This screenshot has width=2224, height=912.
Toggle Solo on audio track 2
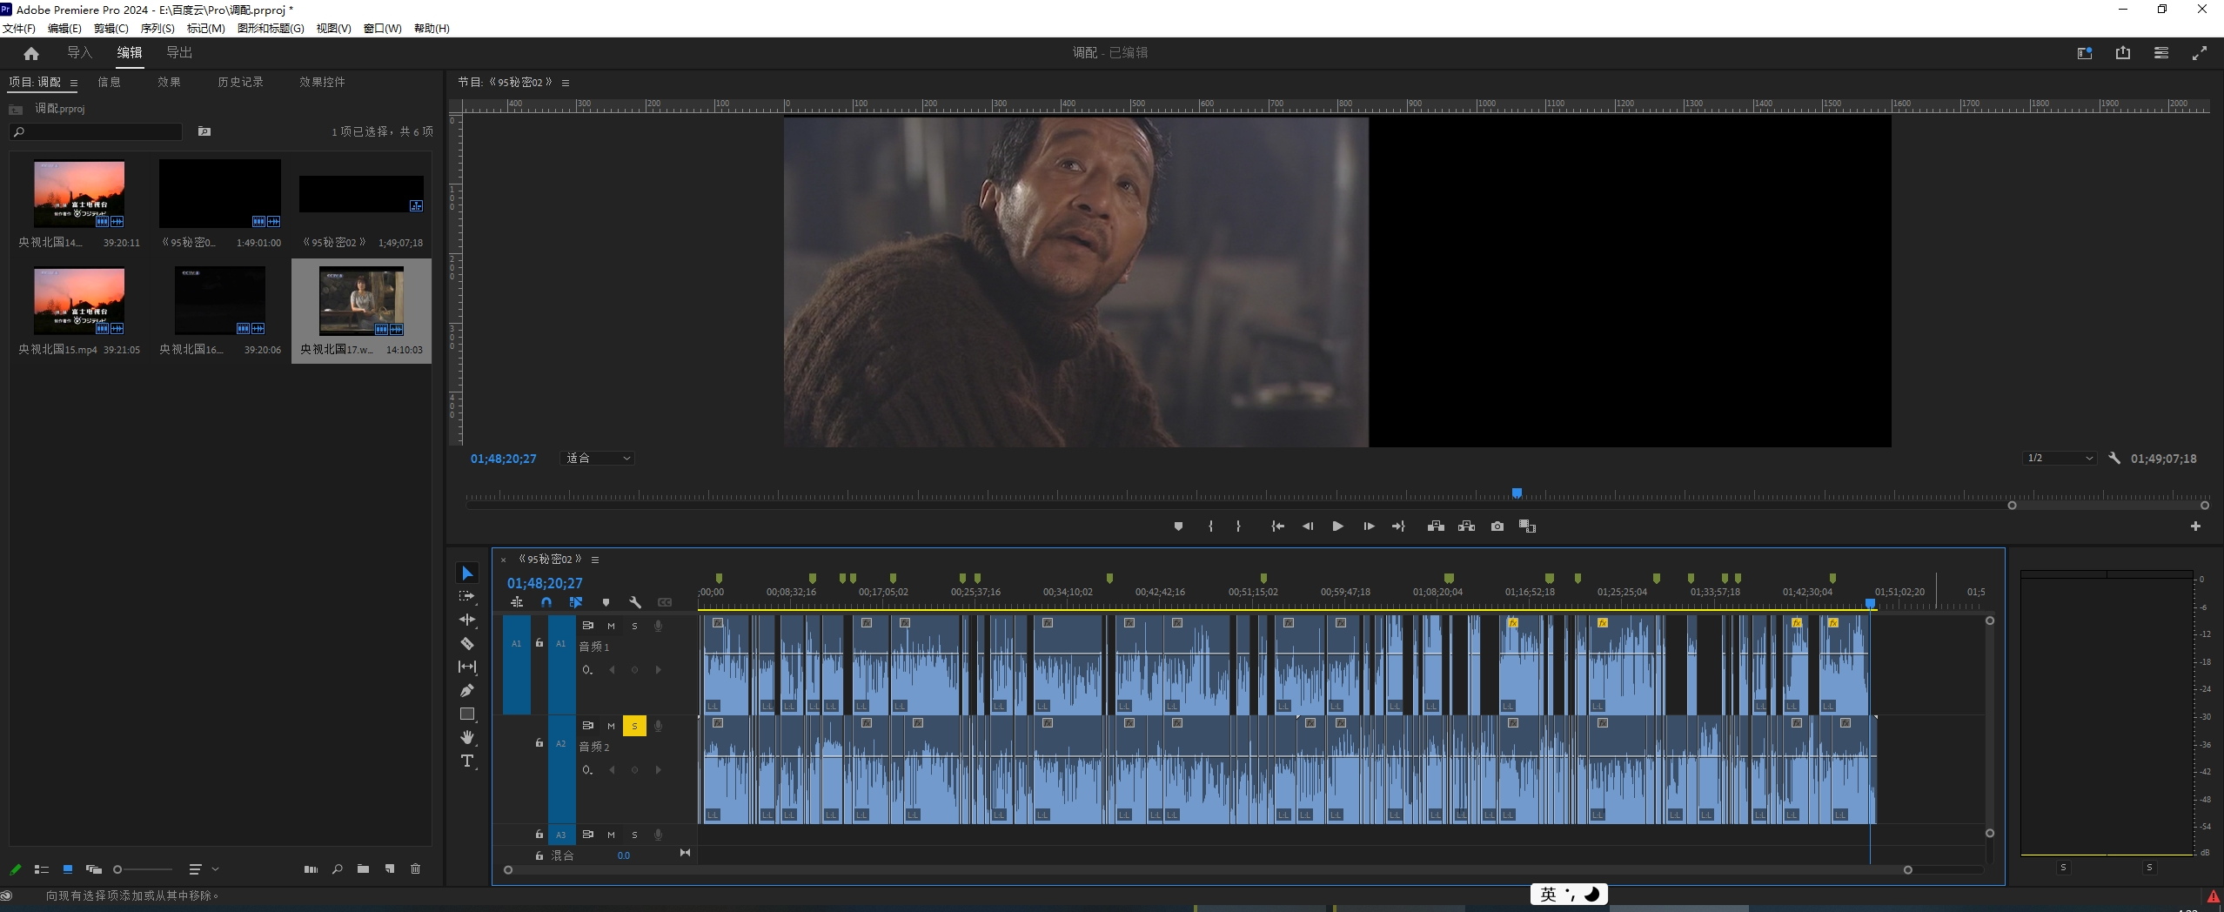[634, 726]
